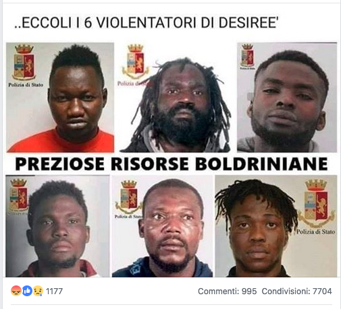The image size is (341, 309).
Task: Open the bottom-row photo with maroon collar jacket
Action: [57, 226]
